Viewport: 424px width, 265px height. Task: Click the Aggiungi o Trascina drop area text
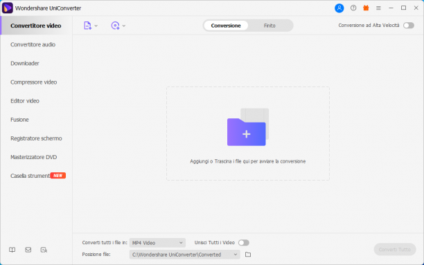point(248,161)
